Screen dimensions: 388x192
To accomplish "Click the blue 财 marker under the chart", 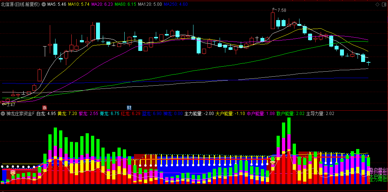I will [129, 107].
